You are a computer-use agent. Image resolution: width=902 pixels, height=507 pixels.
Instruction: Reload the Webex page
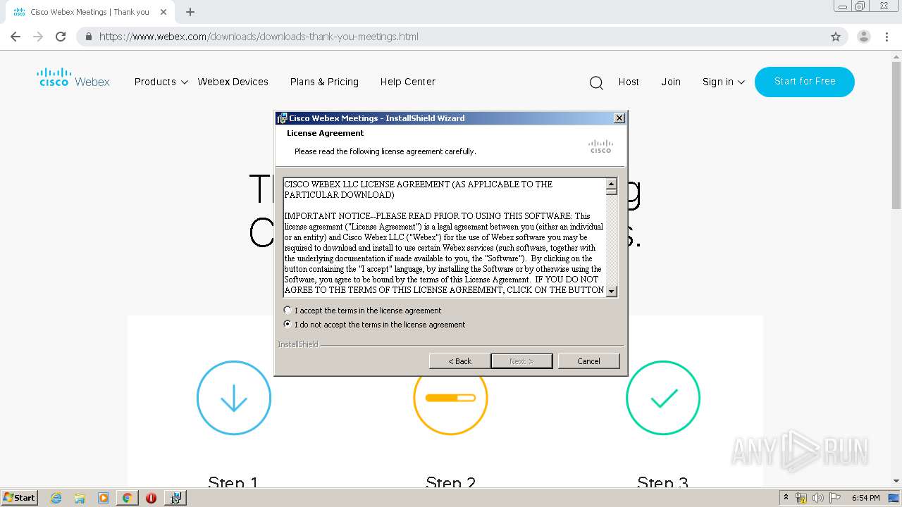(61, 37)
